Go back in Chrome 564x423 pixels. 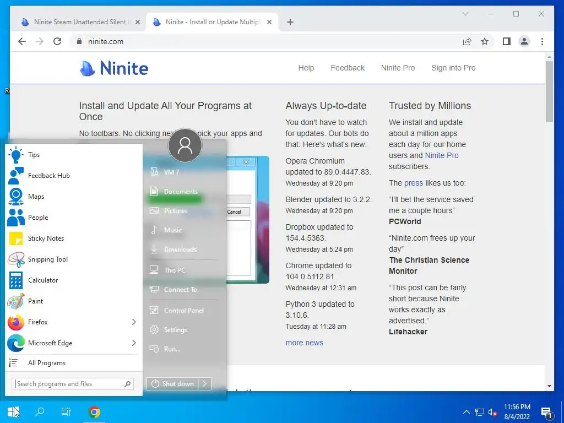pyautogui.click(x=22, y=41)
